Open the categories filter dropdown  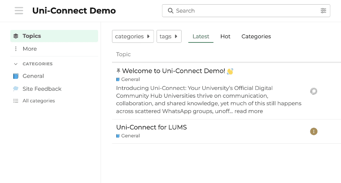click(x=133, y=36)
